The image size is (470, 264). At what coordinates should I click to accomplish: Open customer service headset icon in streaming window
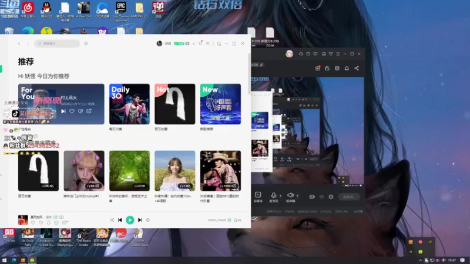pos(301,54)
